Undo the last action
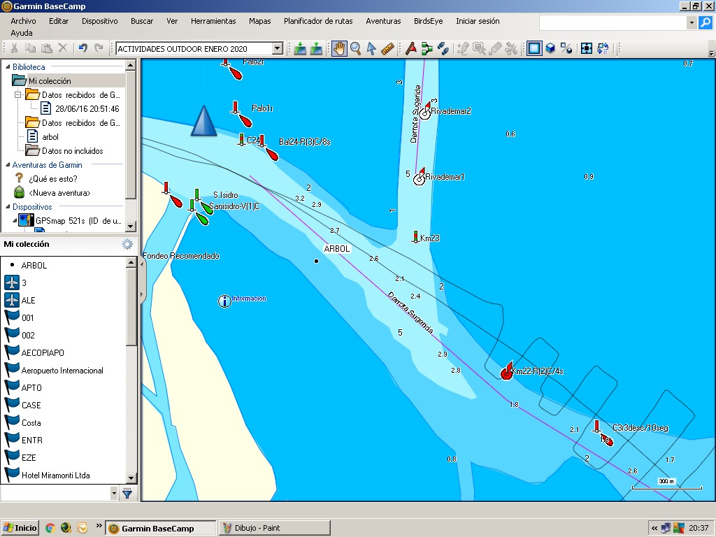Screen dimensions: 716x537 point(83,48)
